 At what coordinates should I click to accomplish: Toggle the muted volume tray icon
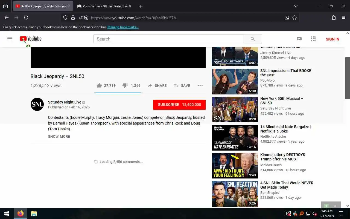[314, 214]
